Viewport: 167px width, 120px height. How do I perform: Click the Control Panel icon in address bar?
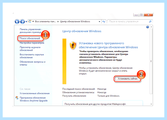tap(30, 22)
